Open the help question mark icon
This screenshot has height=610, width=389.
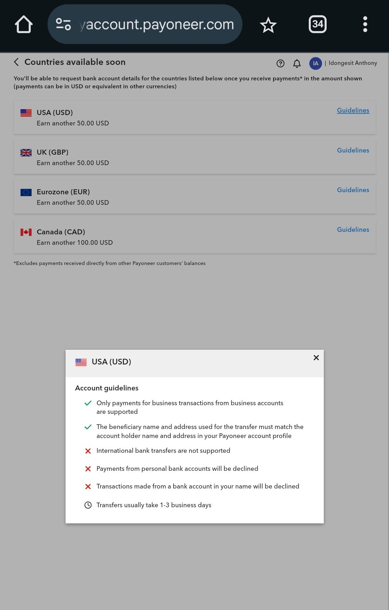tap(280, 63)
